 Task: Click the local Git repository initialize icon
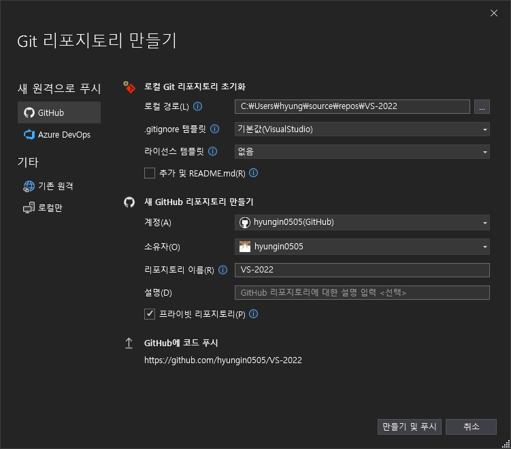pos(129,87)
